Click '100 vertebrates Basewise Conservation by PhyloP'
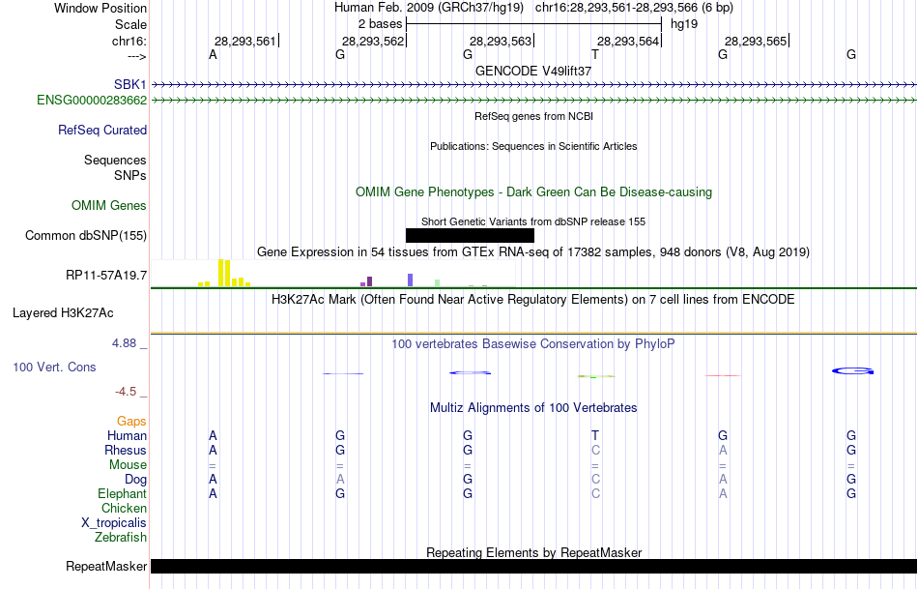This screenshot has height=589, width=918. coord(533,344)
